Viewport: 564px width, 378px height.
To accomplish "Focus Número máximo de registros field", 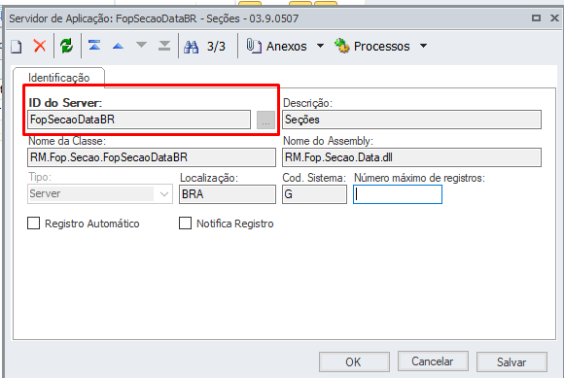I will (x=398, y=194).
